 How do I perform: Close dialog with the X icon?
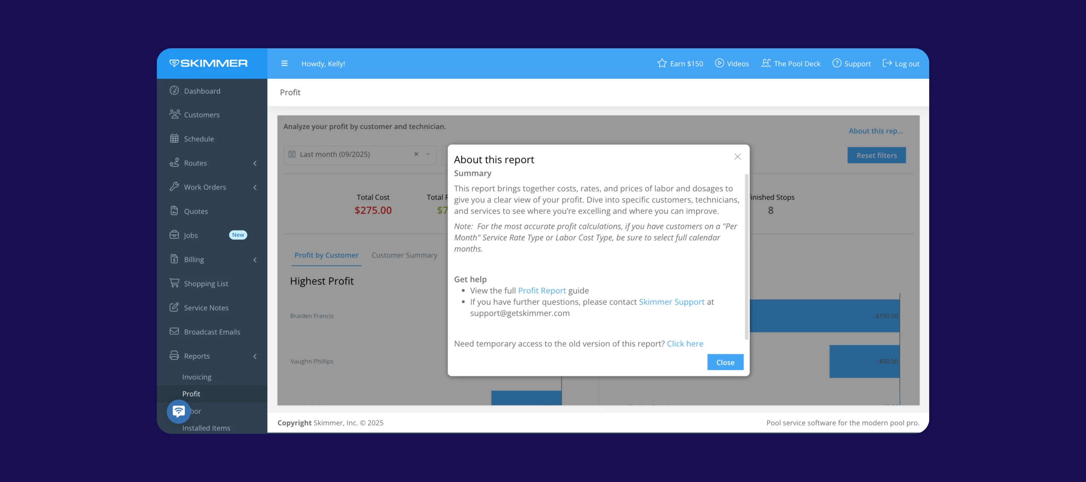tap(737, 157)
